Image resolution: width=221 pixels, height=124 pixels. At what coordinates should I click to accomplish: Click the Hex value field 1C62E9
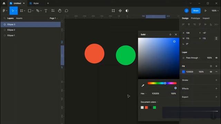tap(155, 93)
